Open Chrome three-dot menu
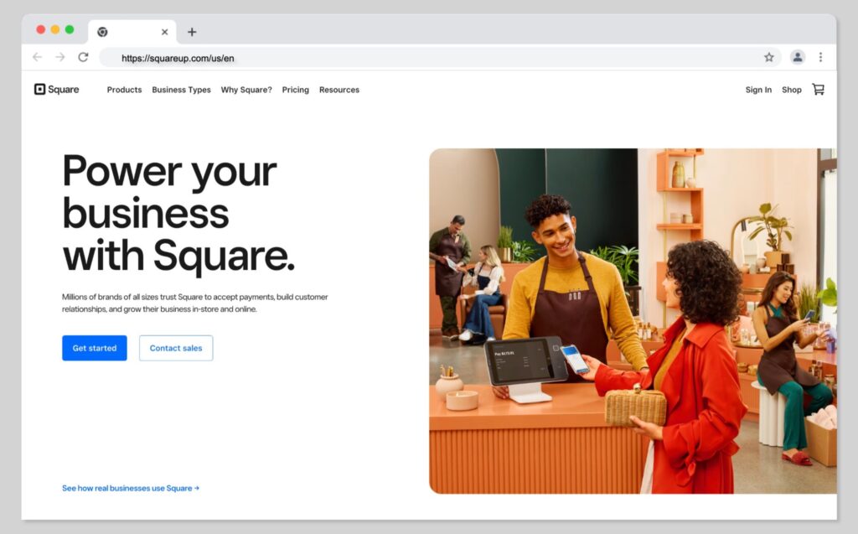 (x=820, y=57)
